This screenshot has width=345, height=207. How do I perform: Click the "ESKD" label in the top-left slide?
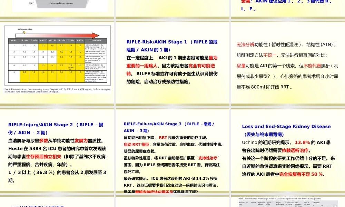tap(31, 3)
